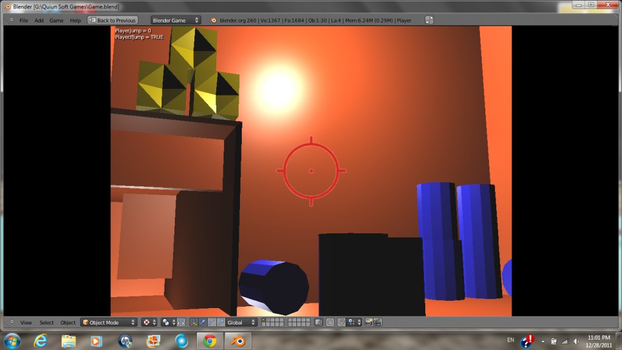Viewport: 622px width, 350px height.
Task: Select the scale manipulator icon
Action: [220, 322]
